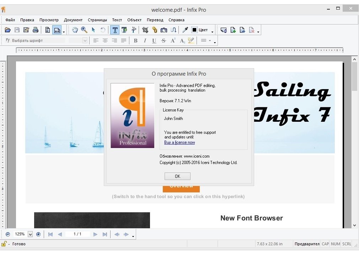Open the Документ menu
The width and height of the screenshot is (359, 257).
[73, 20]
